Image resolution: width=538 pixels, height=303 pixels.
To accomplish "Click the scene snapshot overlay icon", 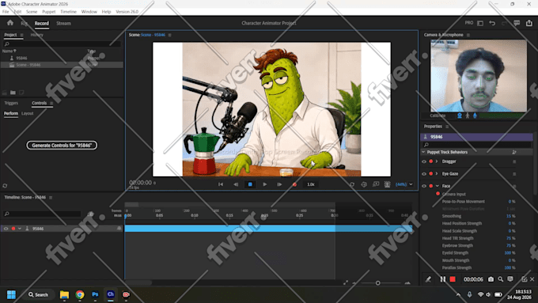I will coord(376,184).
